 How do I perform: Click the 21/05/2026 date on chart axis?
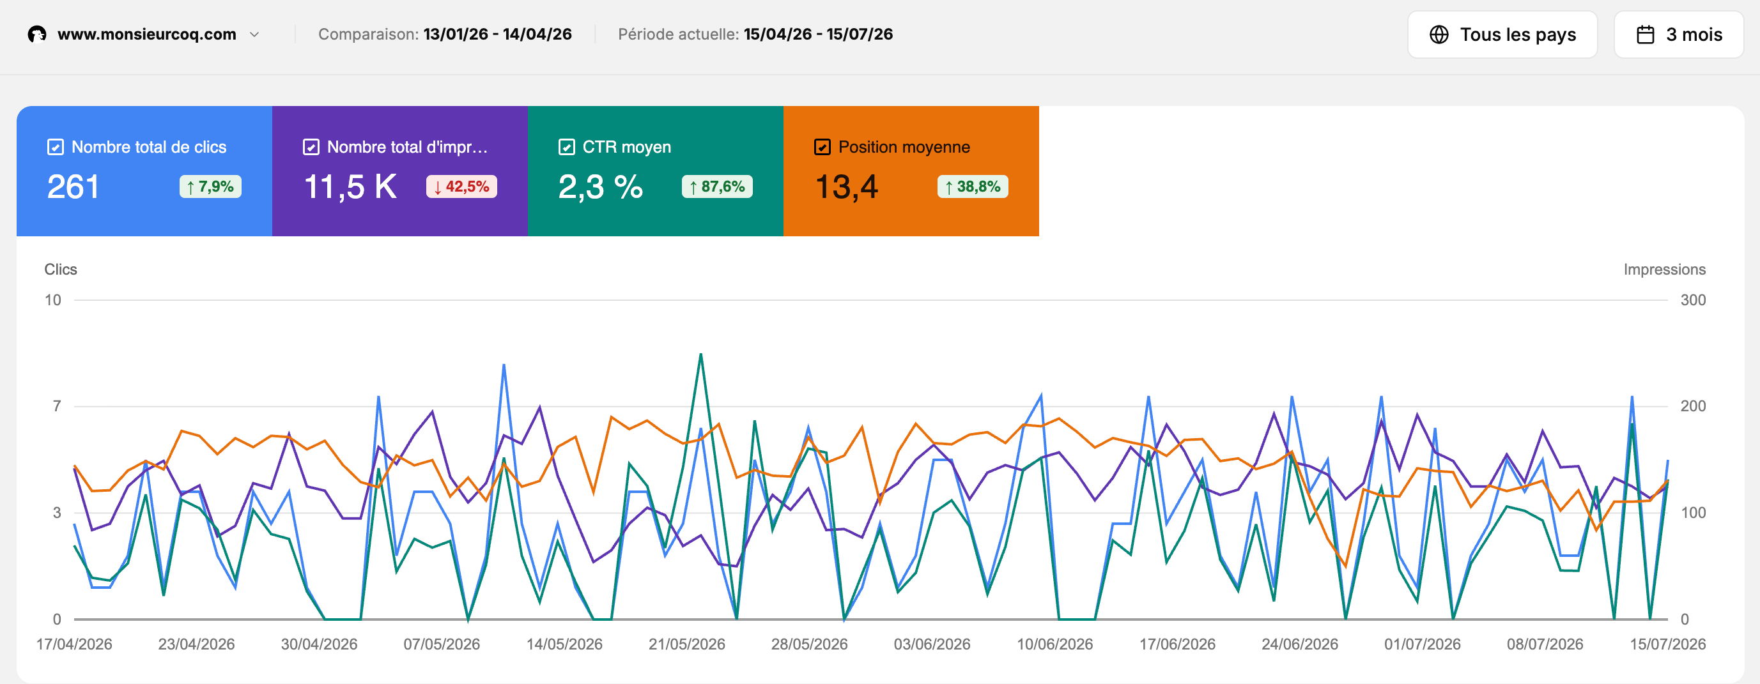(686, 644)
